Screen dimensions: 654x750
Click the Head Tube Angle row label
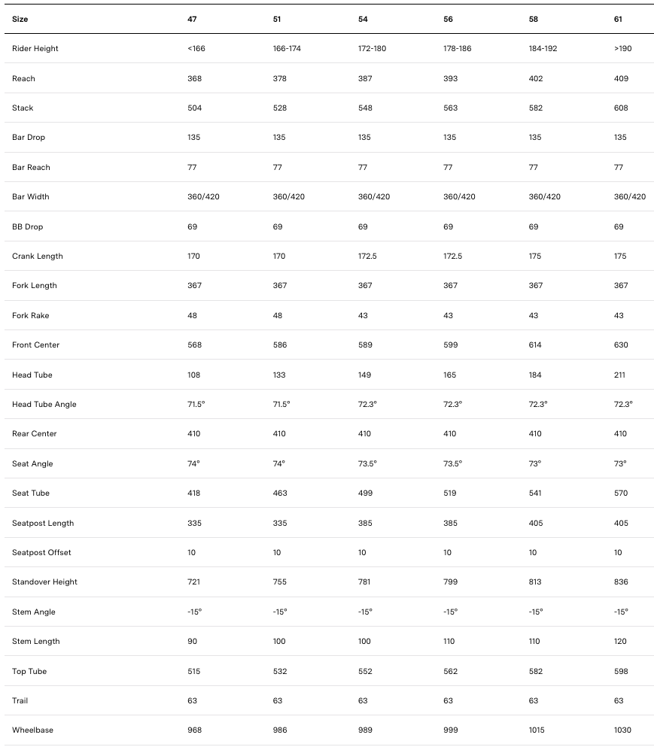coord(44,405)
